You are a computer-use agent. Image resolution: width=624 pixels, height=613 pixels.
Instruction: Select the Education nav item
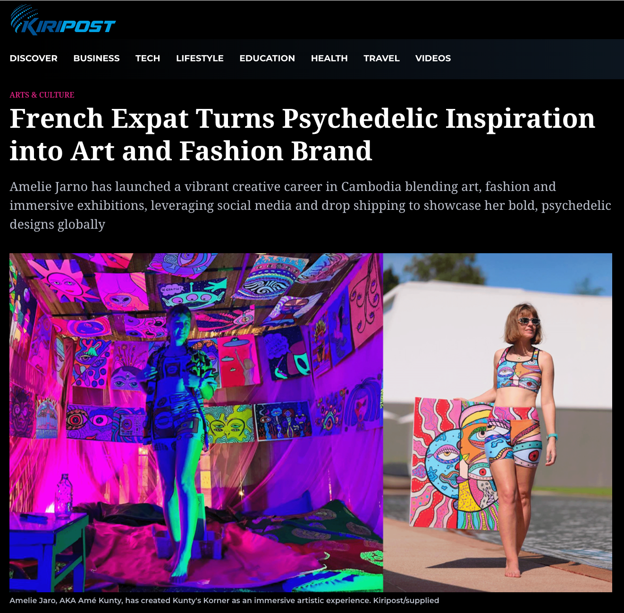(x=267, y=58)
